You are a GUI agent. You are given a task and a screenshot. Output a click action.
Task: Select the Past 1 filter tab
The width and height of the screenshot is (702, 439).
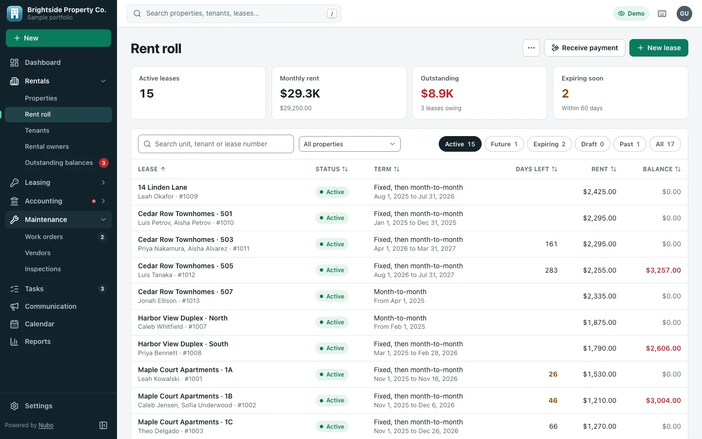(629, 144)
